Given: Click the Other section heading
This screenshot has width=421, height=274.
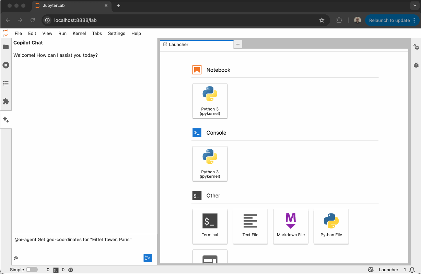Looking at the screenshot, I should pos(213,196).
